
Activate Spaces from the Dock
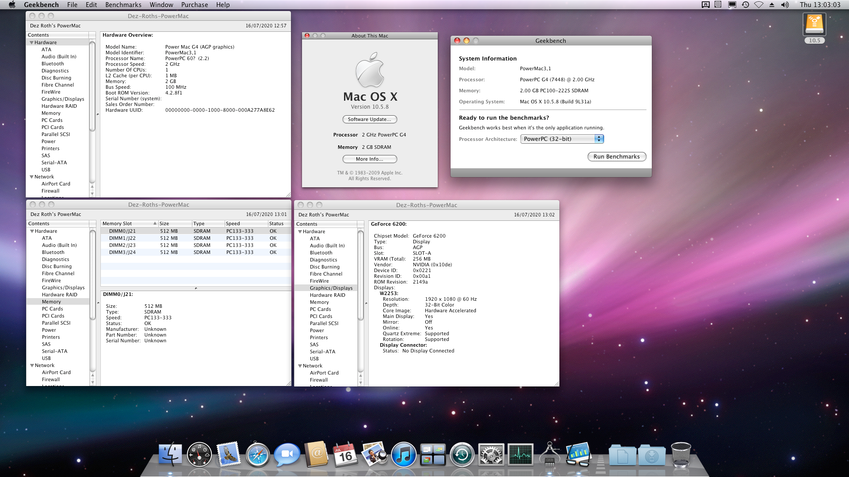pos(432,455)
